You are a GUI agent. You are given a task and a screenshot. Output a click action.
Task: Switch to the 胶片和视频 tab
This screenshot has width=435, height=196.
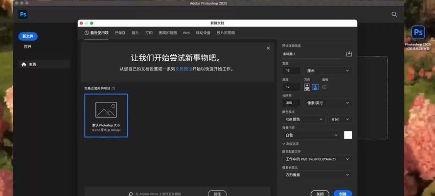click(226, 33)
